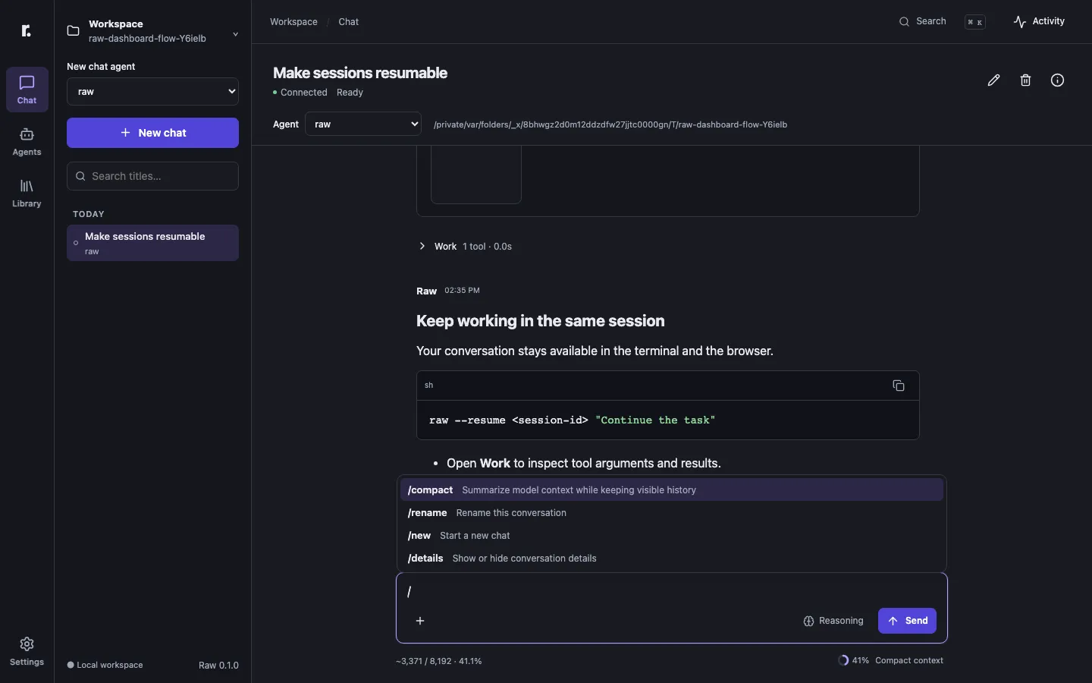
Task: Open the Activity panel
Action: click(1040, 21)
